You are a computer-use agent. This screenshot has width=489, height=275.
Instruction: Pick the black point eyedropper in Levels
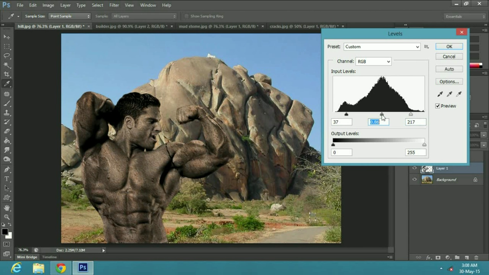(440, 94)
